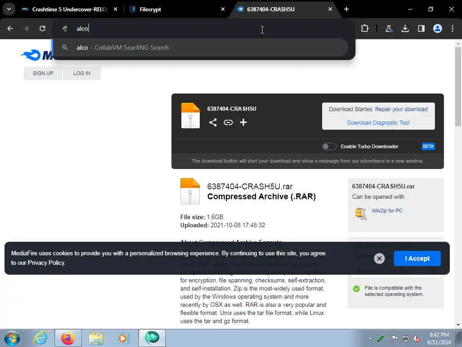Click the active browser taskbar button
The image size is (462, 347).
152,338
